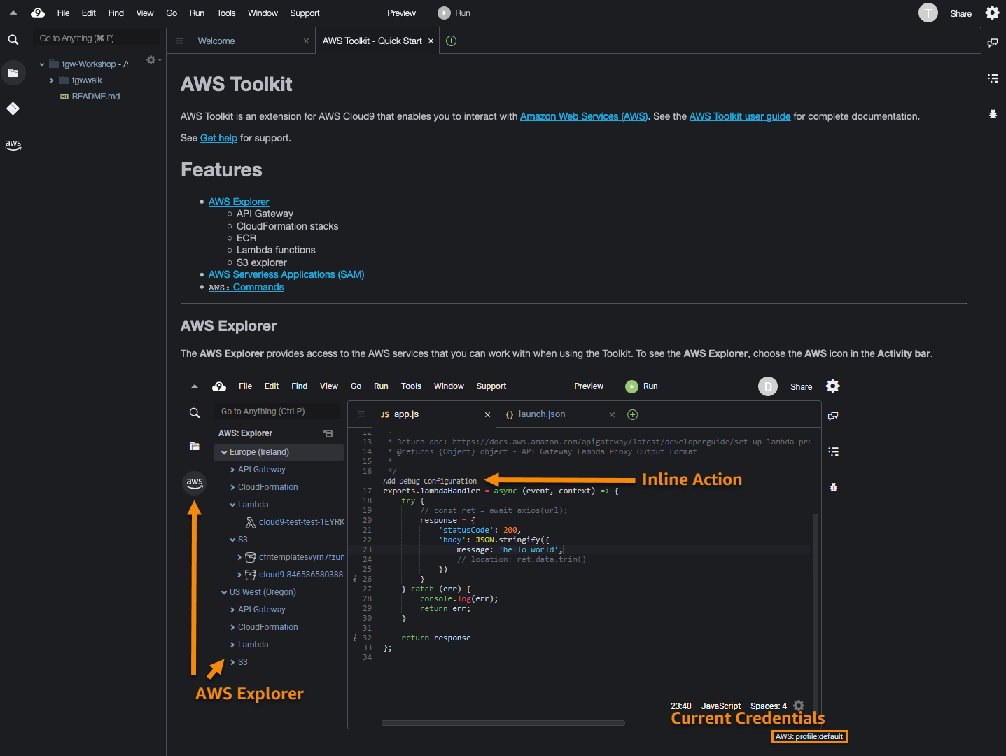1006x756 pixels.
Task: Click the Get help link
Action: (x=218, y=139)
